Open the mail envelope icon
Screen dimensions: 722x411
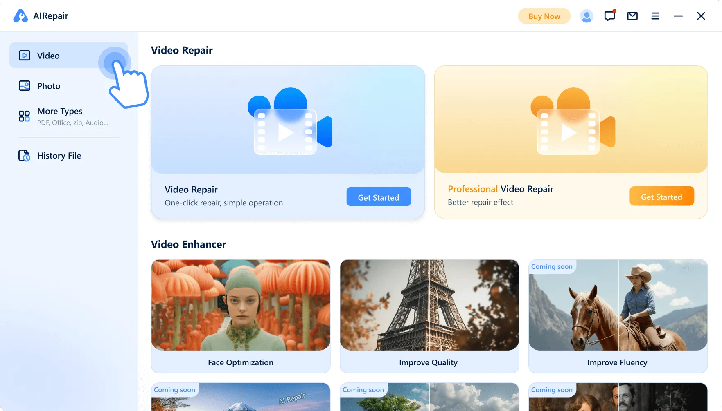(x=632, y=16)
